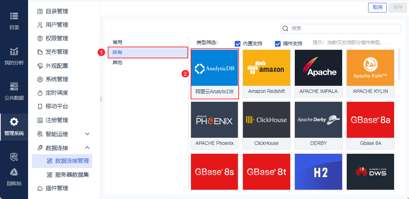Image resolution: width=409 pixels, height=199 pixels.
Task: Click 系统管理 gear icon
Action: pos(40,79)
